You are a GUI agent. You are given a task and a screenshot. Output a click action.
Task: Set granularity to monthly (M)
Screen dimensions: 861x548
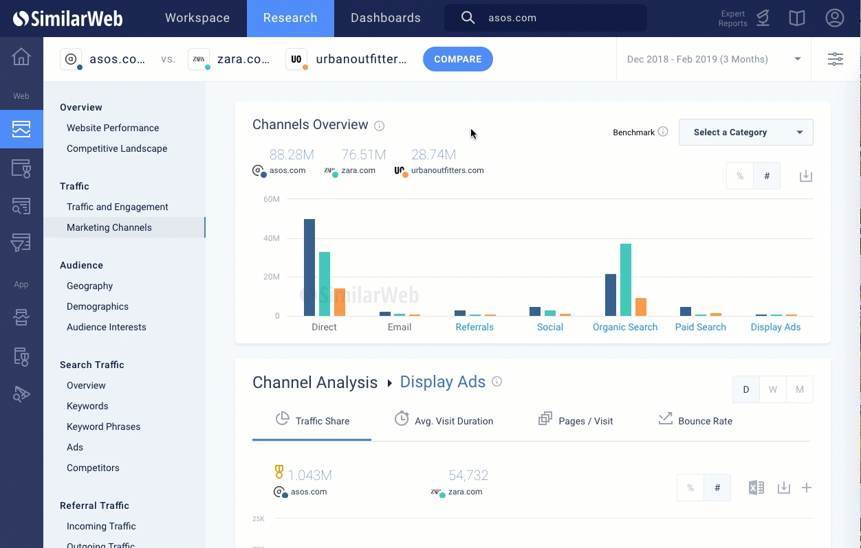(800, 389)
